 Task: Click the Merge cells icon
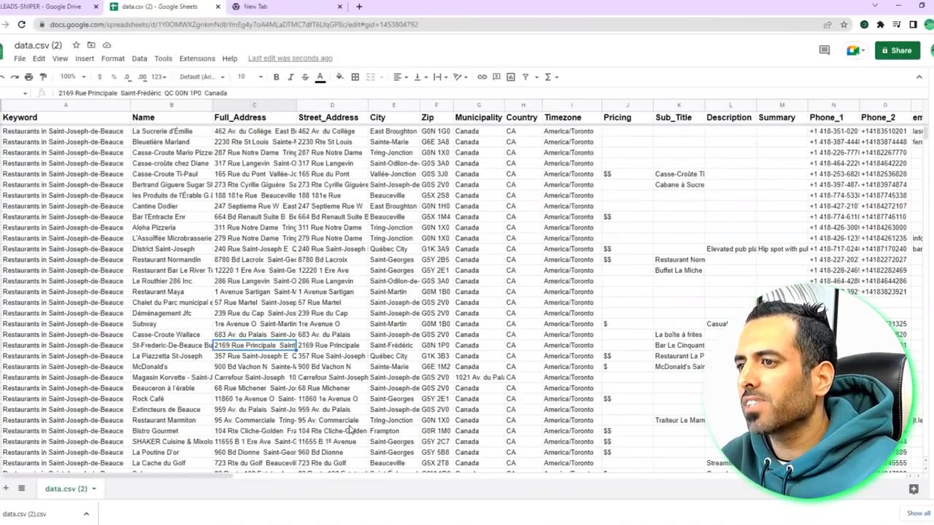(x=371, y=77)
